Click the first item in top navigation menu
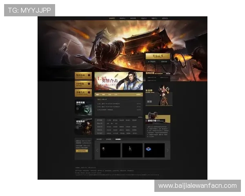The width and height of the screenshot is (245, 196). point(112,18)
